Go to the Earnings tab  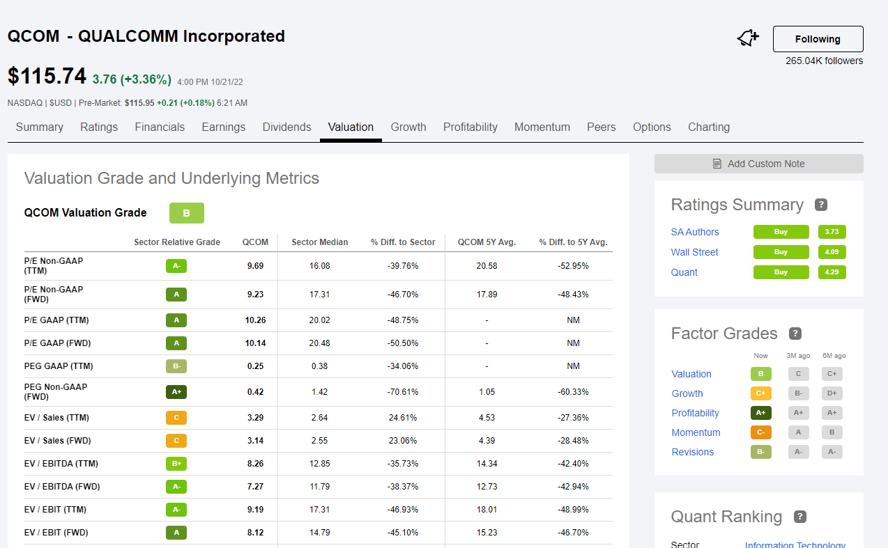click(224, 127)
